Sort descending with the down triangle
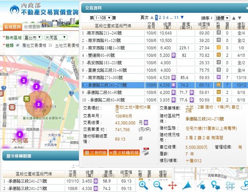The image size is (248, 192). coord(240,18)
